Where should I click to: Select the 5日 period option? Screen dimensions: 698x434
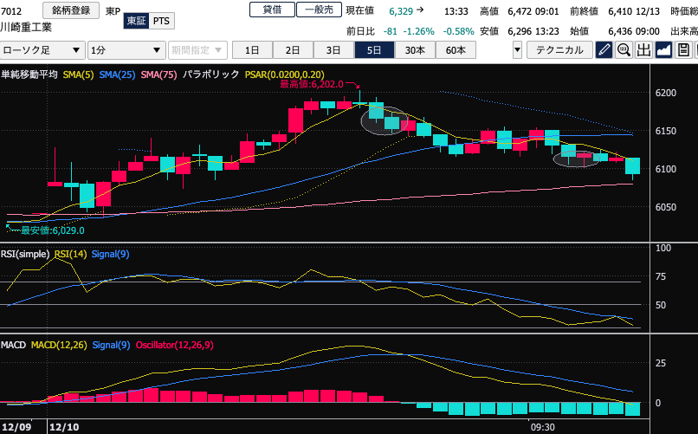pos(374,50)
